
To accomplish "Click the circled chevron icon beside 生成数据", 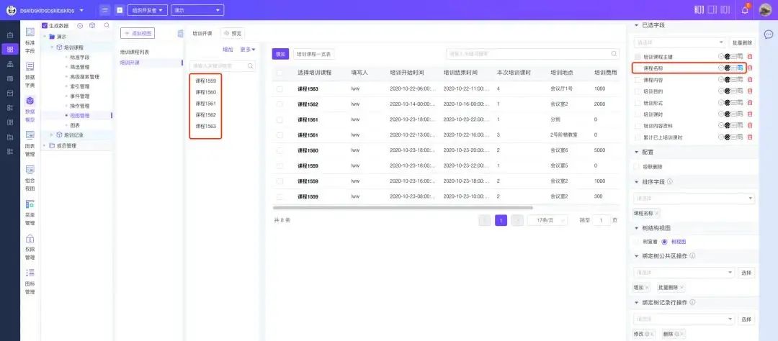I will click(x=80, y=25).
